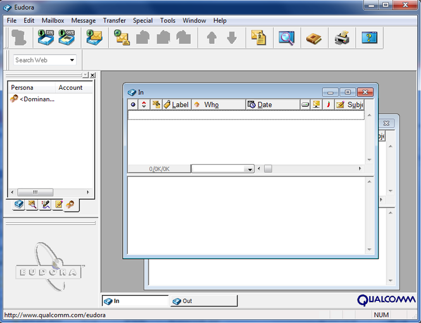Click the personas panel horizontal scrollbar thumb
This screenshot has height=323, width=421.
[35, 193]
